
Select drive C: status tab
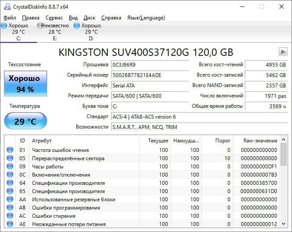(19, 32)
